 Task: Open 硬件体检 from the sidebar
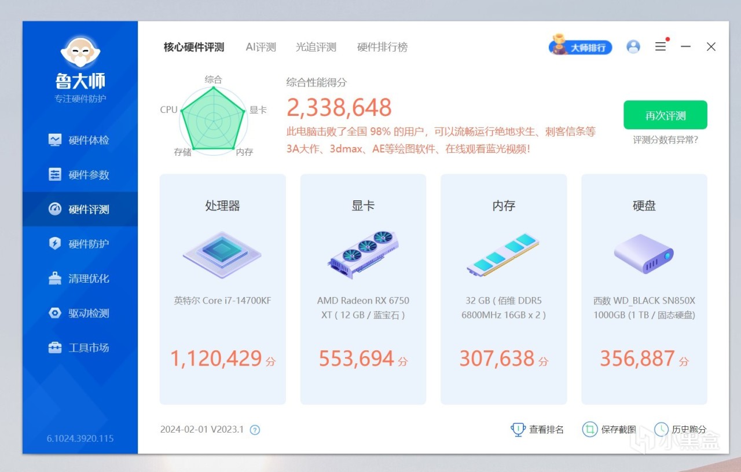pyautogui.click(x=80, y=140)
